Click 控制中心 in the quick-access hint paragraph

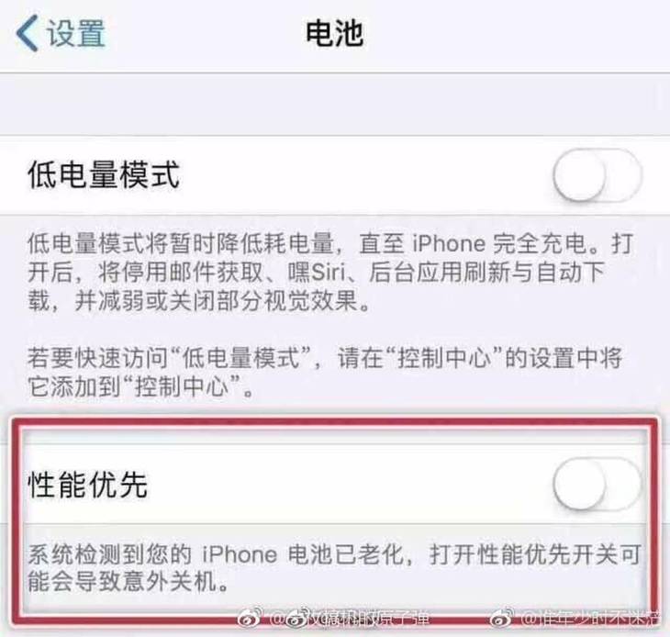pyautogui.click(x=444, y=358)
